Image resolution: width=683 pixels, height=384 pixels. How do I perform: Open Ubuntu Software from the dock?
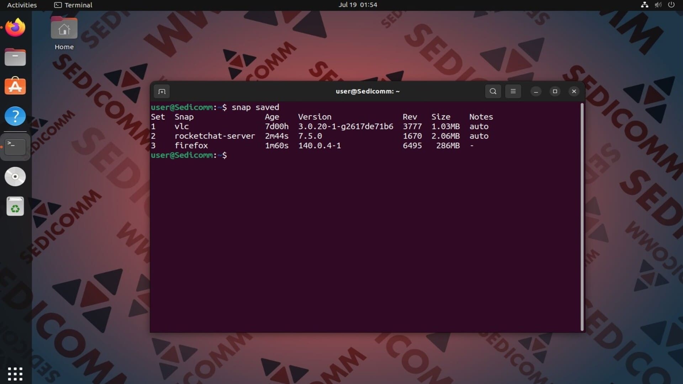[x=15, y=86]
